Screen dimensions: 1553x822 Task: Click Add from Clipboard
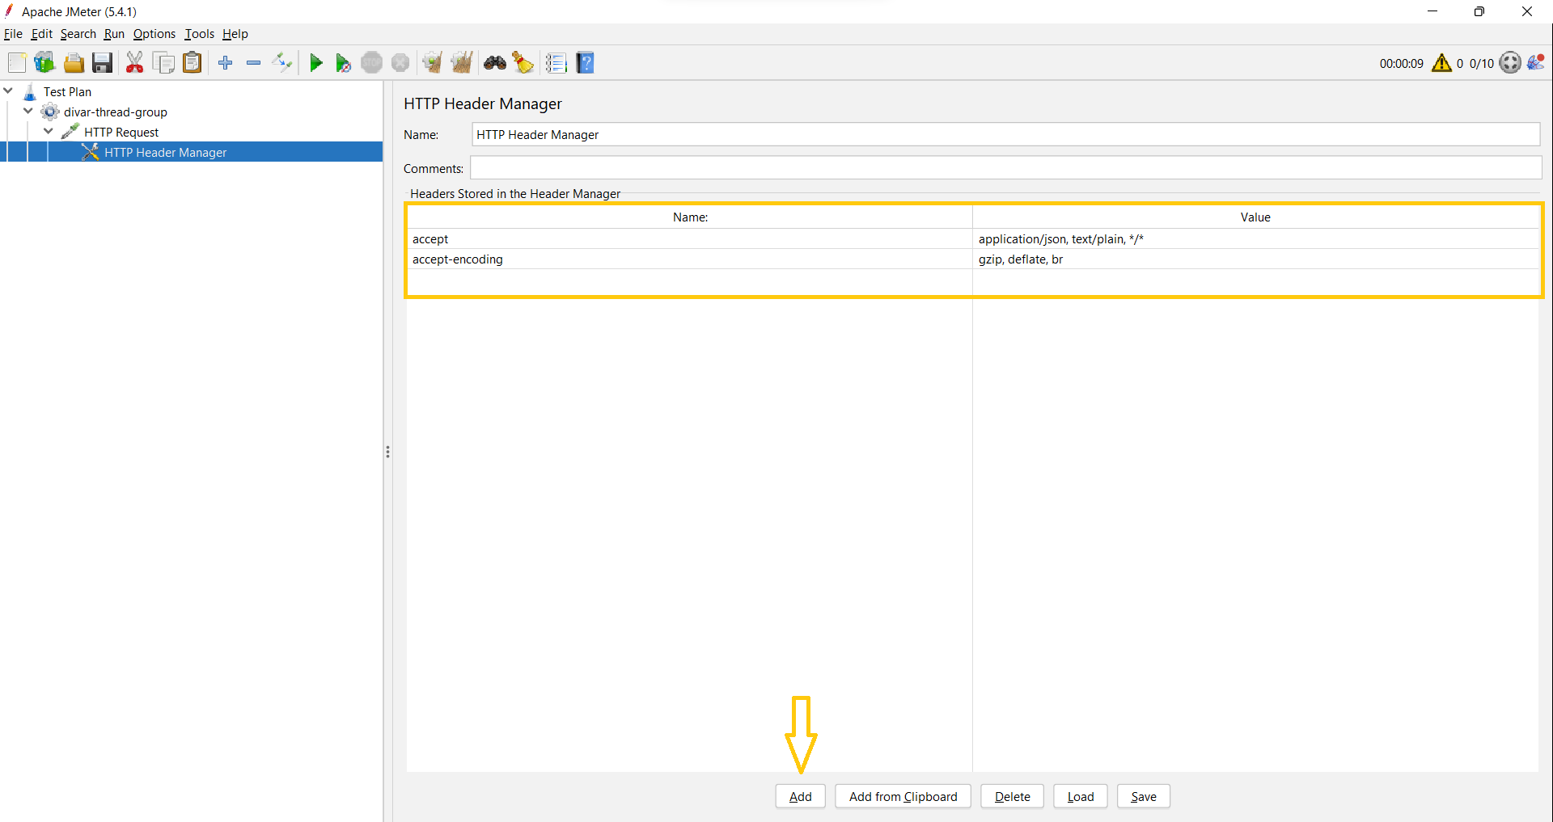pos(903,796)
